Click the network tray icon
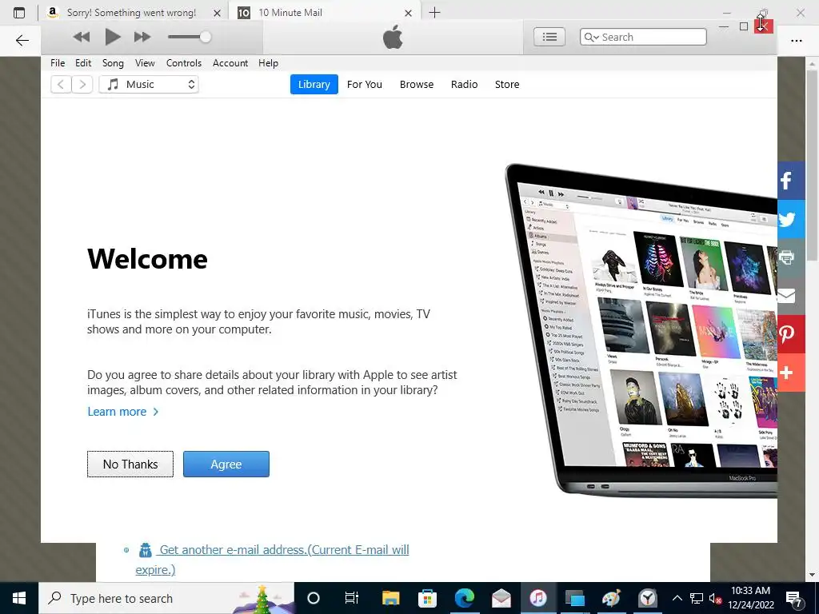This screenshot has height=614, width=819. [697, 598]
